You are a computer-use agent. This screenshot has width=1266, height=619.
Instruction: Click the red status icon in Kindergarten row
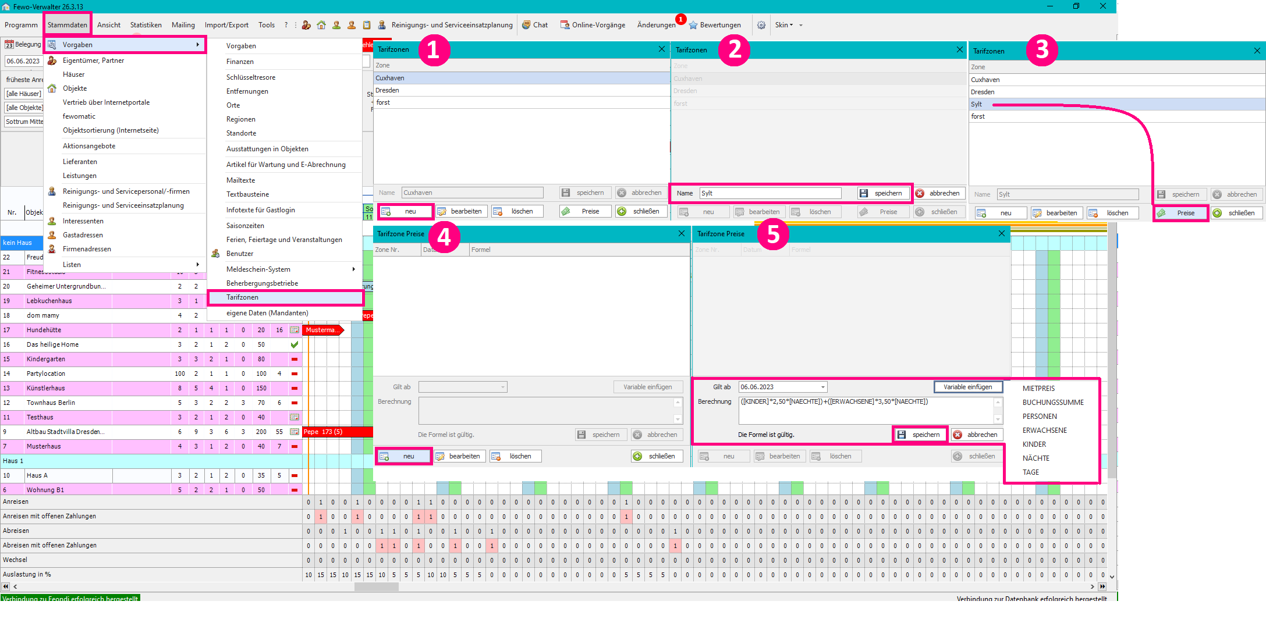point(295,359)
